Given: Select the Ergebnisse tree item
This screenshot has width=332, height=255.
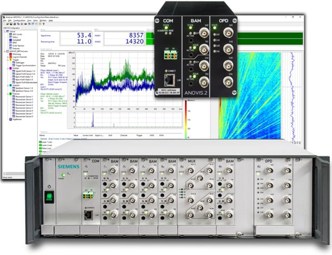Looking at the screenshot, I should [17, 119].
